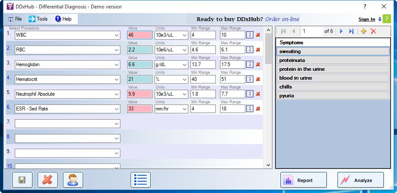This screenshot has height=193, width=397.
Task: Click the ESR max range field showing 18
Action: click(x=233, y=109)
